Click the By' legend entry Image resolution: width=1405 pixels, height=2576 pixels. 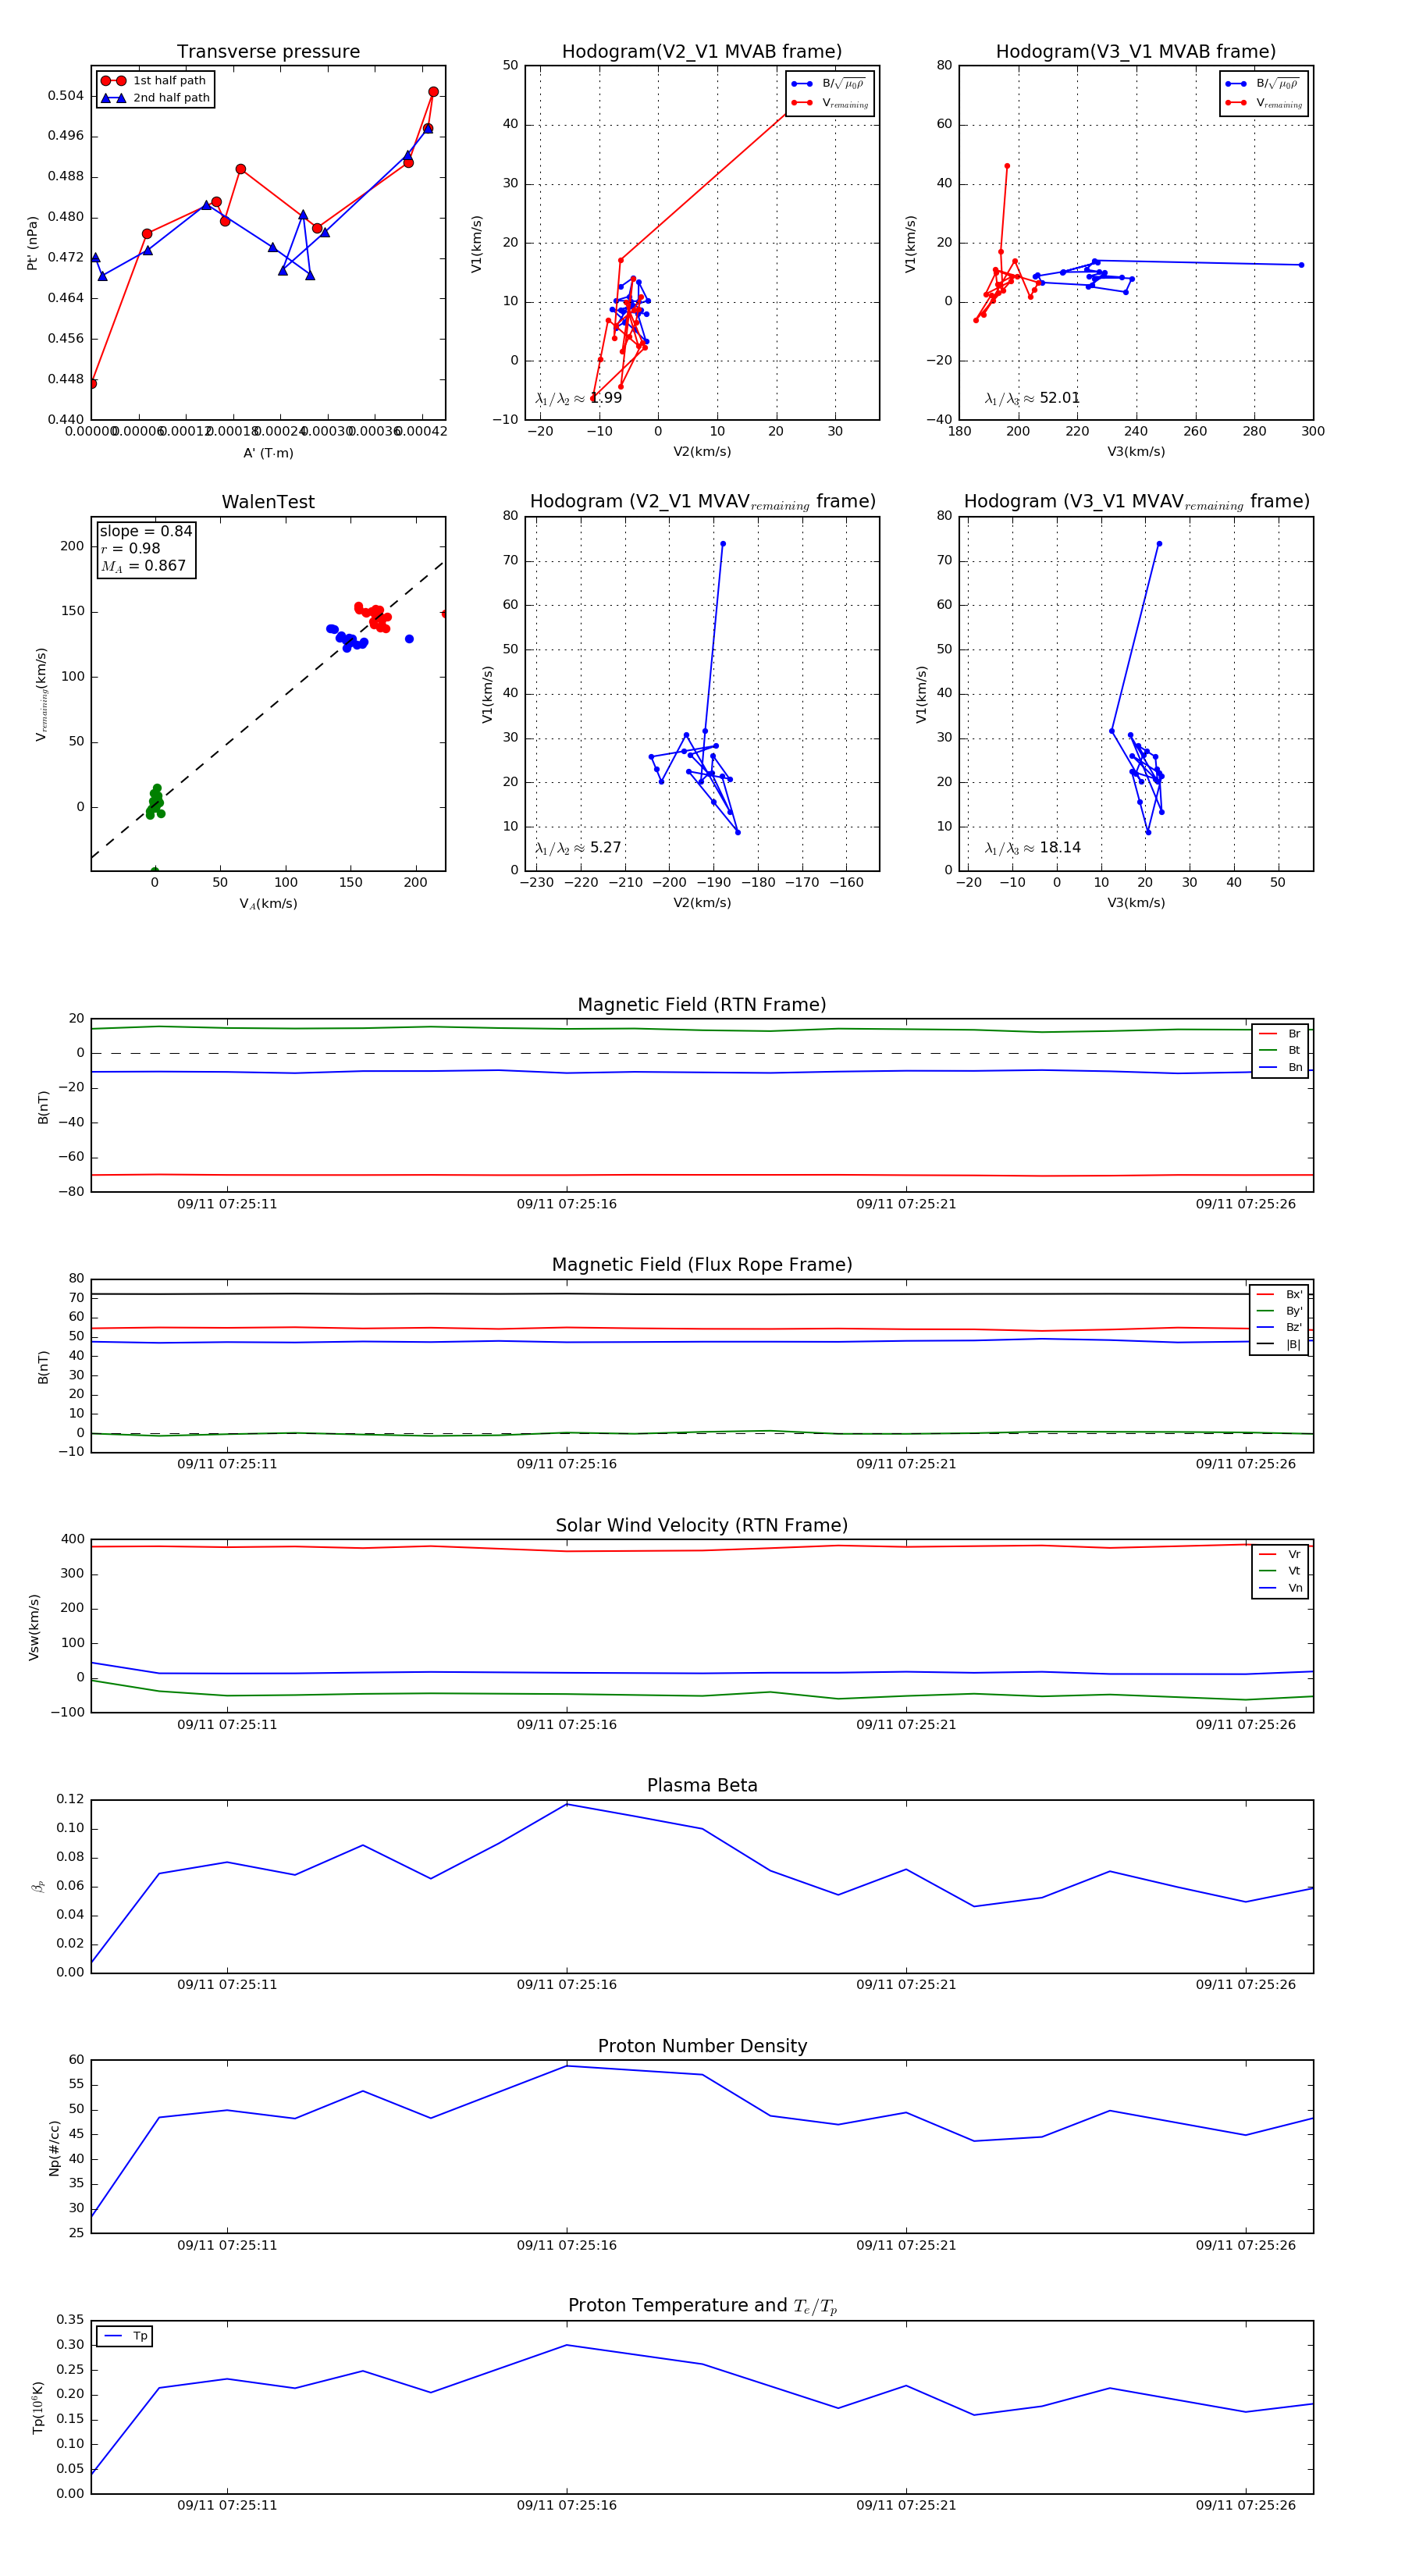[x=1279, y=1311]
